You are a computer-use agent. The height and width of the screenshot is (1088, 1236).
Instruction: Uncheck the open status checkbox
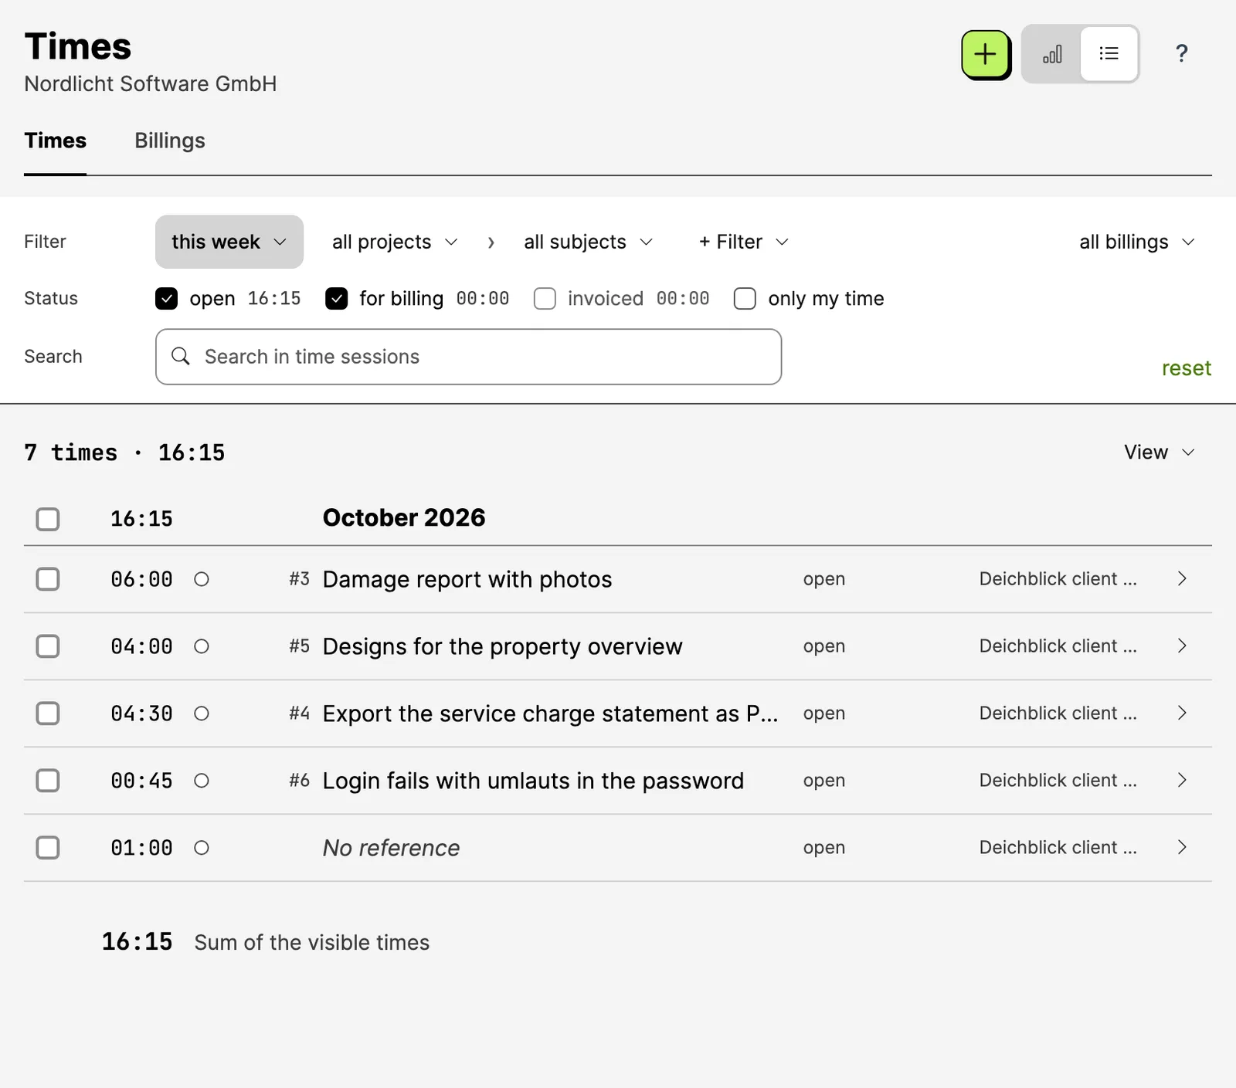(166, 299)
